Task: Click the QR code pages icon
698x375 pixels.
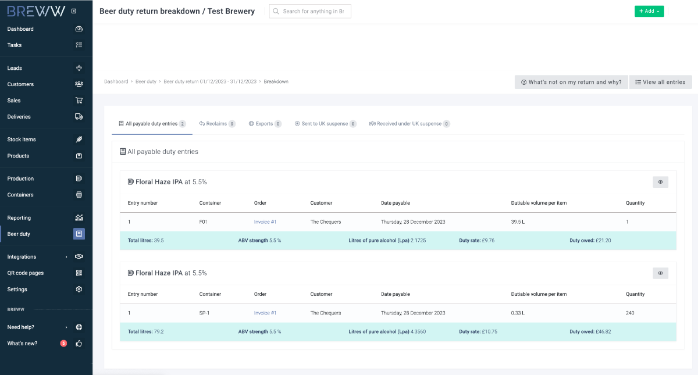Action: [79, 273]
